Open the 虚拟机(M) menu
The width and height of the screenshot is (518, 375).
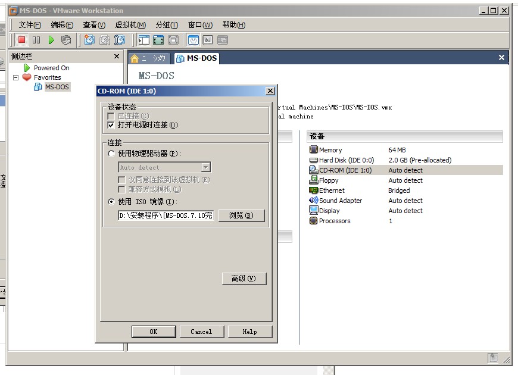[130, 25]
